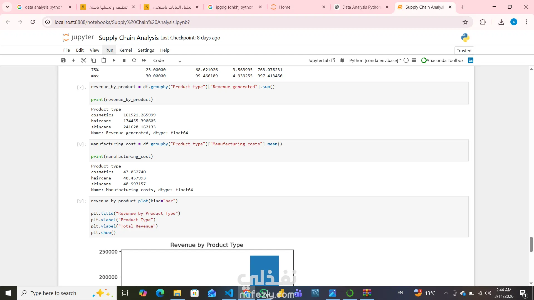Open the Kernel menu
534x300 pixels.
click(x=125, y=50)
